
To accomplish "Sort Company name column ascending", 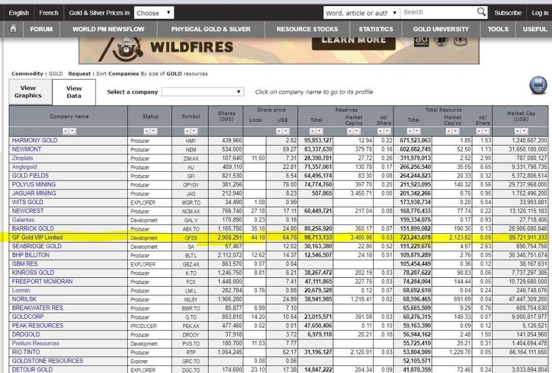I will [x=65, y=131].
